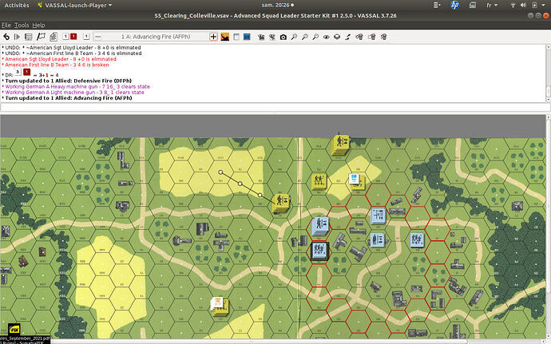551x344 pixels.
Task: Select the rightmost blue German squad counter
Action: (417, 240)
